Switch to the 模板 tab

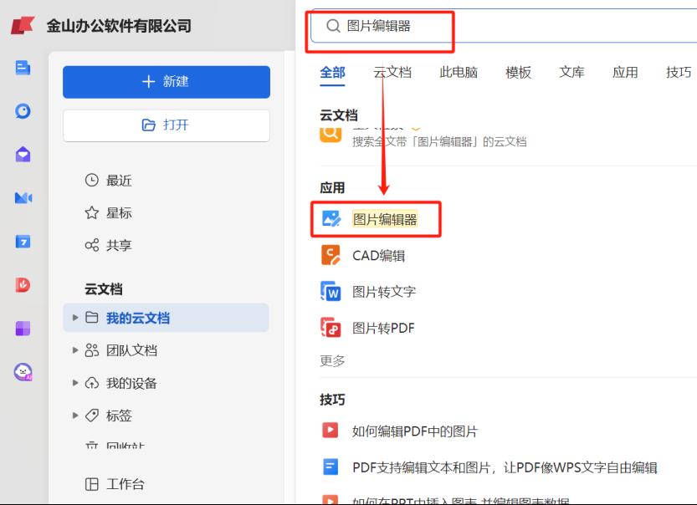(518, 72)
